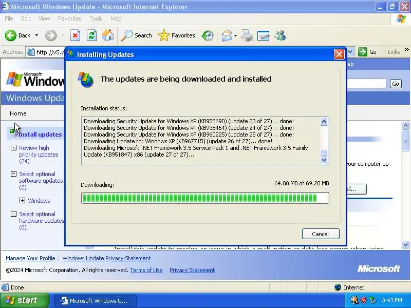411x308 pixels.
Task: Open the Back history dropdown arrow
Action: pyautogui.click(x=36, y=35)
